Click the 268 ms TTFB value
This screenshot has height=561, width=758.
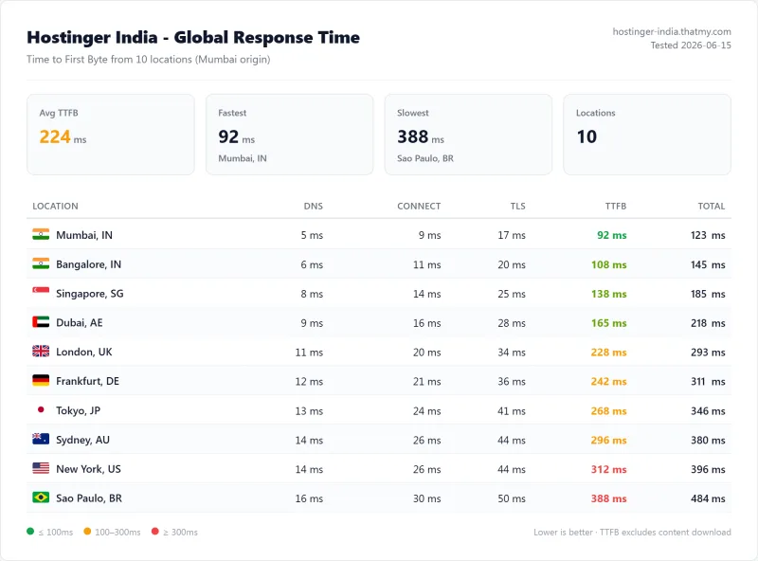608,410
